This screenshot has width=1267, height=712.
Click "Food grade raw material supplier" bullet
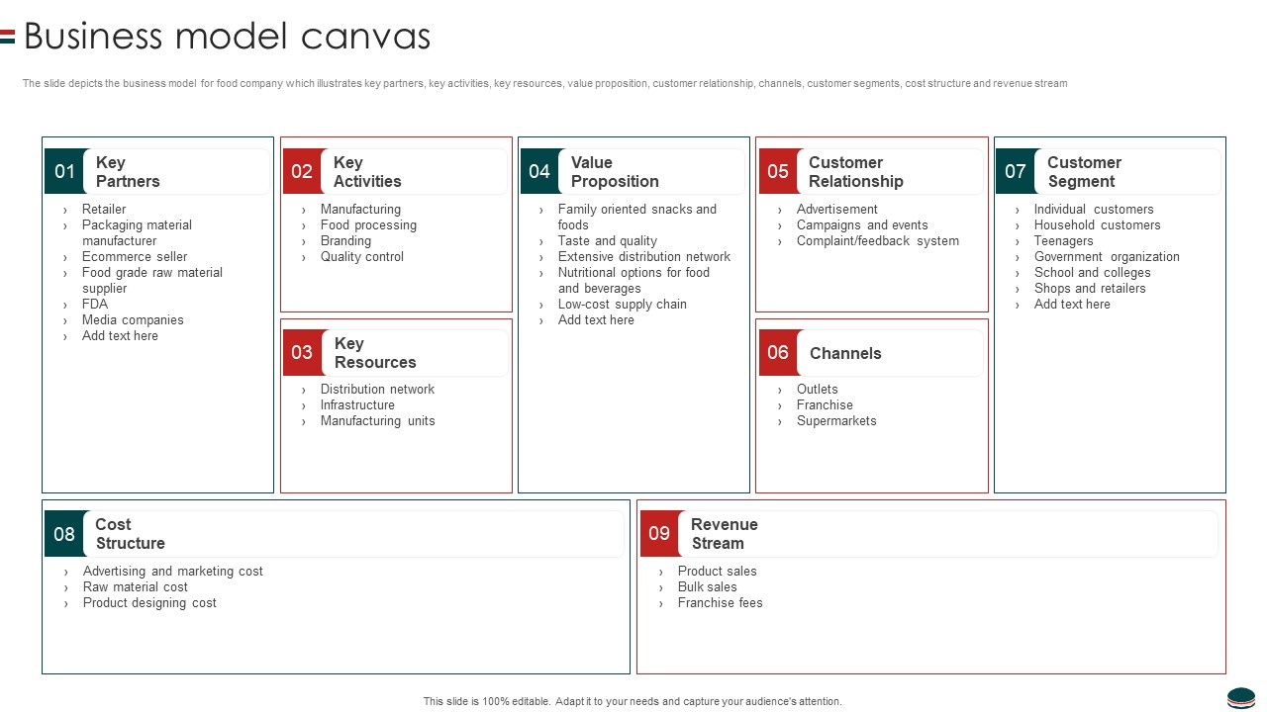pos(152,281)
